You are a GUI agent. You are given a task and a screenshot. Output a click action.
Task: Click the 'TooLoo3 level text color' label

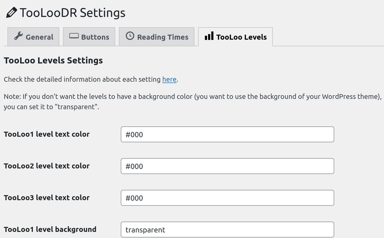[47, 198]
